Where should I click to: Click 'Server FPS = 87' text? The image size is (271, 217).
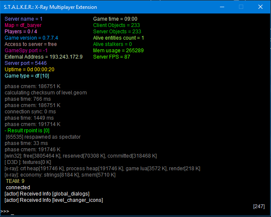click(x=112, y=57)
